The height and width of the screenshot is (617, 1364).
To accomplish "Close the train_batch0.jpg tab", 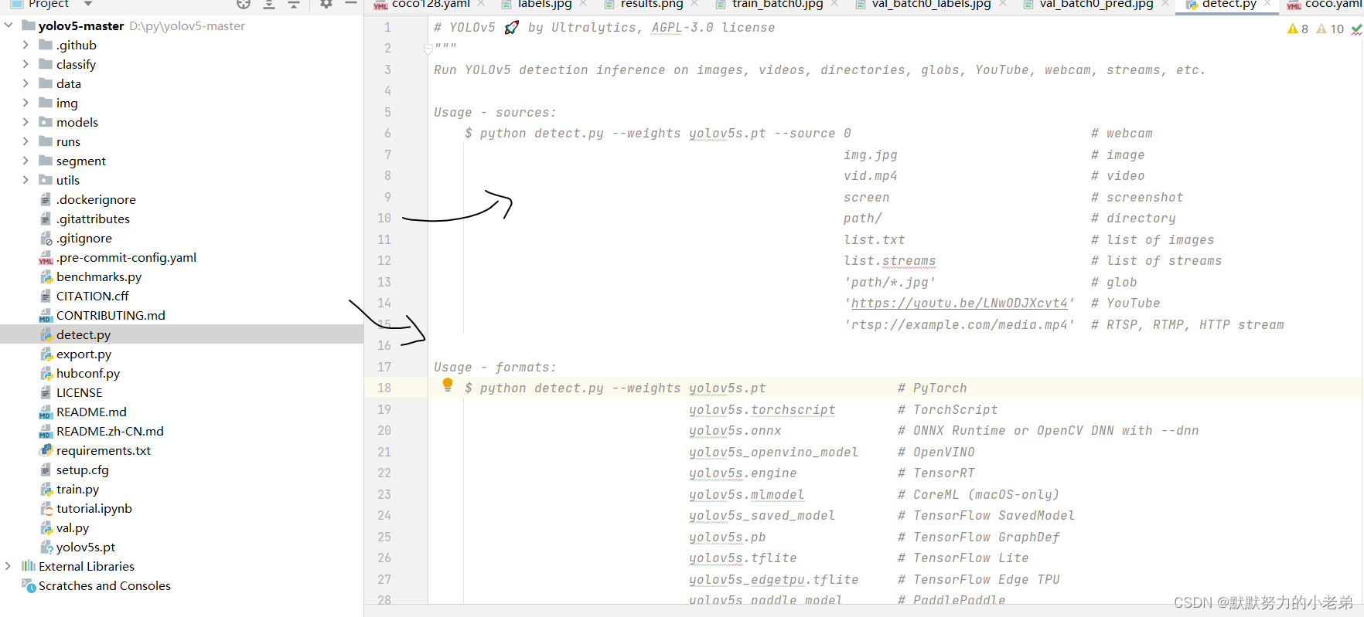I will tap(834, 4).
